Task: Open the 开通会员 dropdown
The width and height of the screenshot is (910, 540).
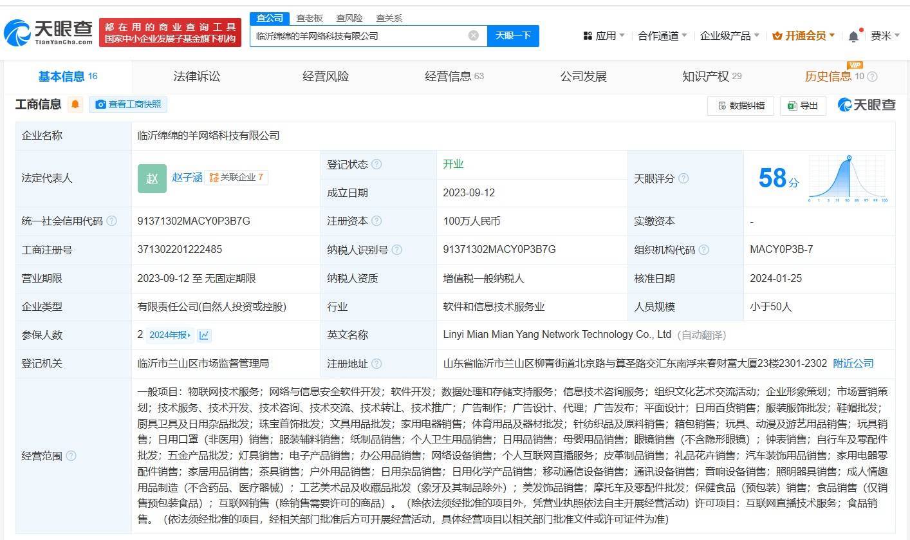Action: point(803,36)
